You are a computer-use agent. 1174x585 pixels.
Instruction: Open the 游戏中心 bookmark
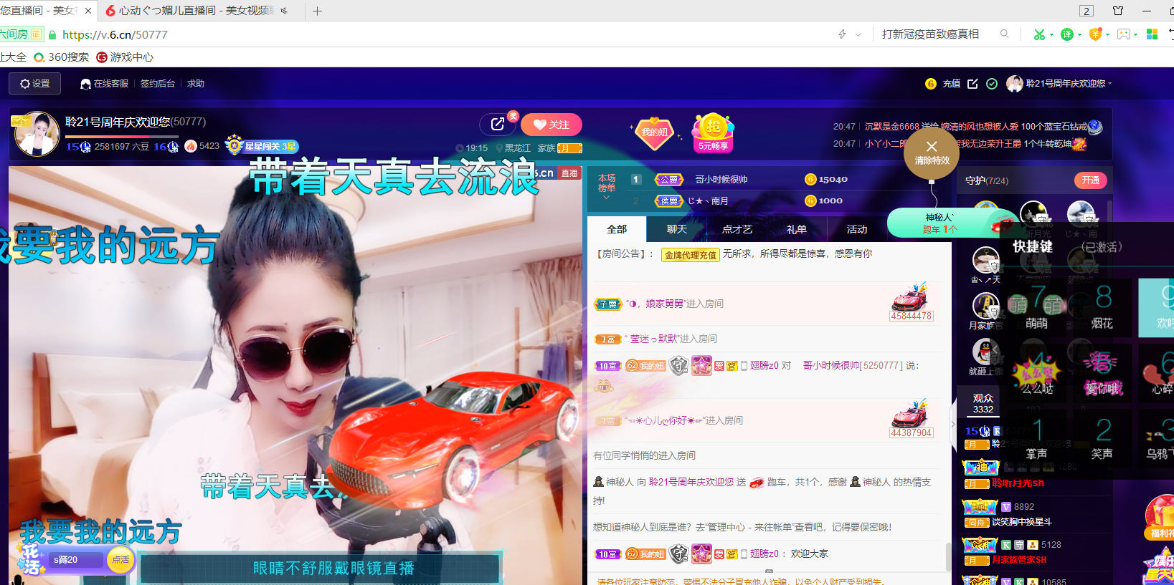[125, 57]
